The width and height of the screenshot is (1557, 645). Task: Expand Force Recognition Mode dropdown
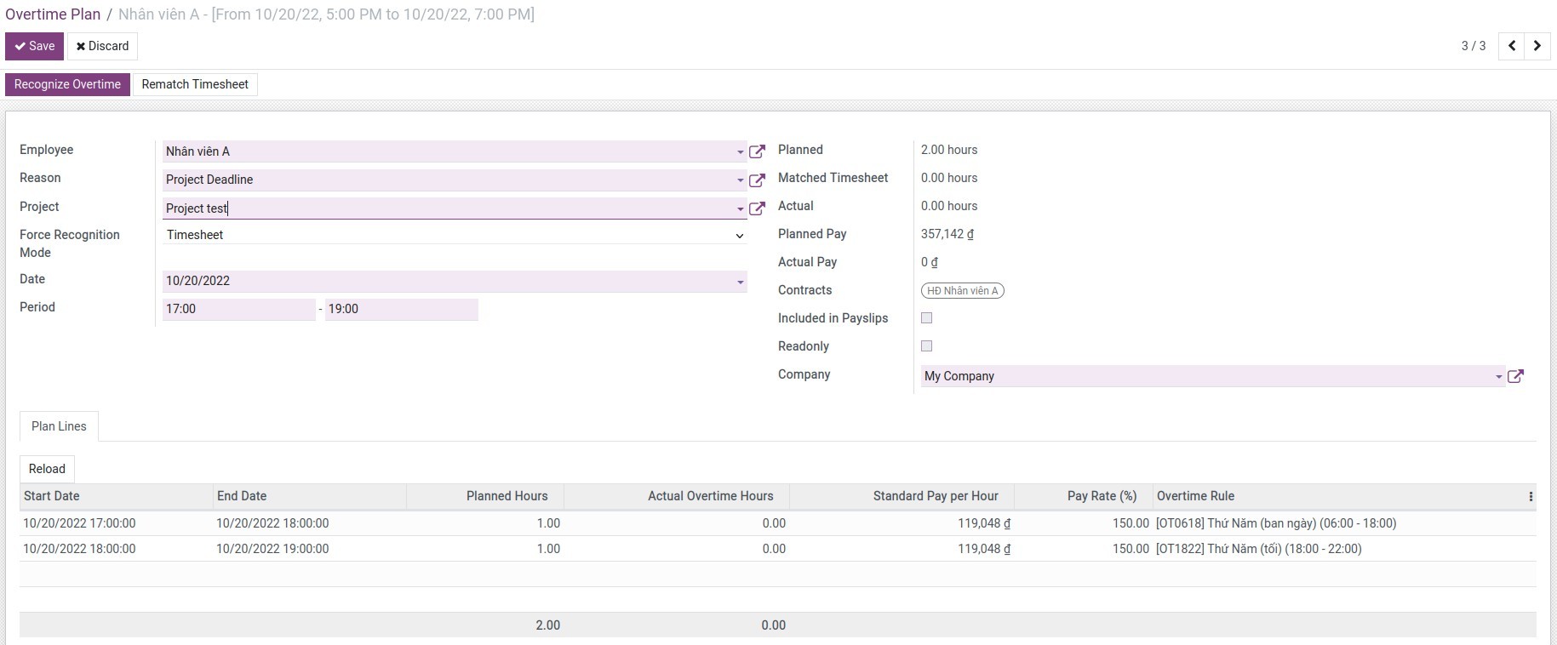739,236
